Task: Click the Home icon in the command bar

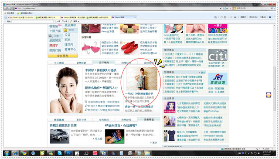Action: tap(215, 17)
